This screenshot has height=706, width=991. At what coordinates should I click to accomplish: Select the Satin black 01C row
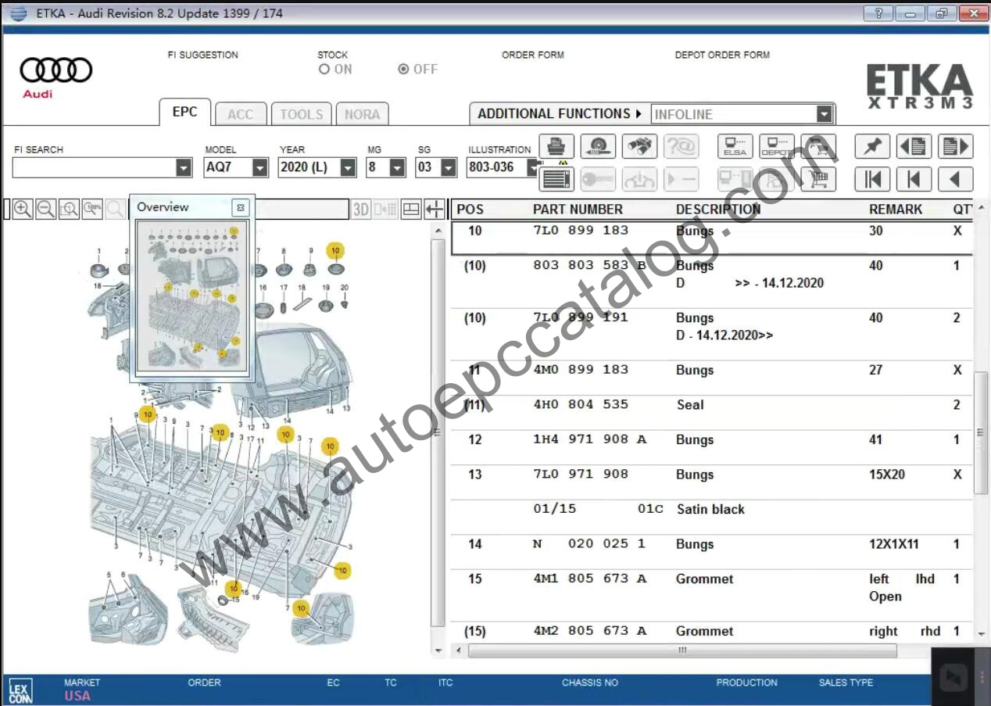712,509
